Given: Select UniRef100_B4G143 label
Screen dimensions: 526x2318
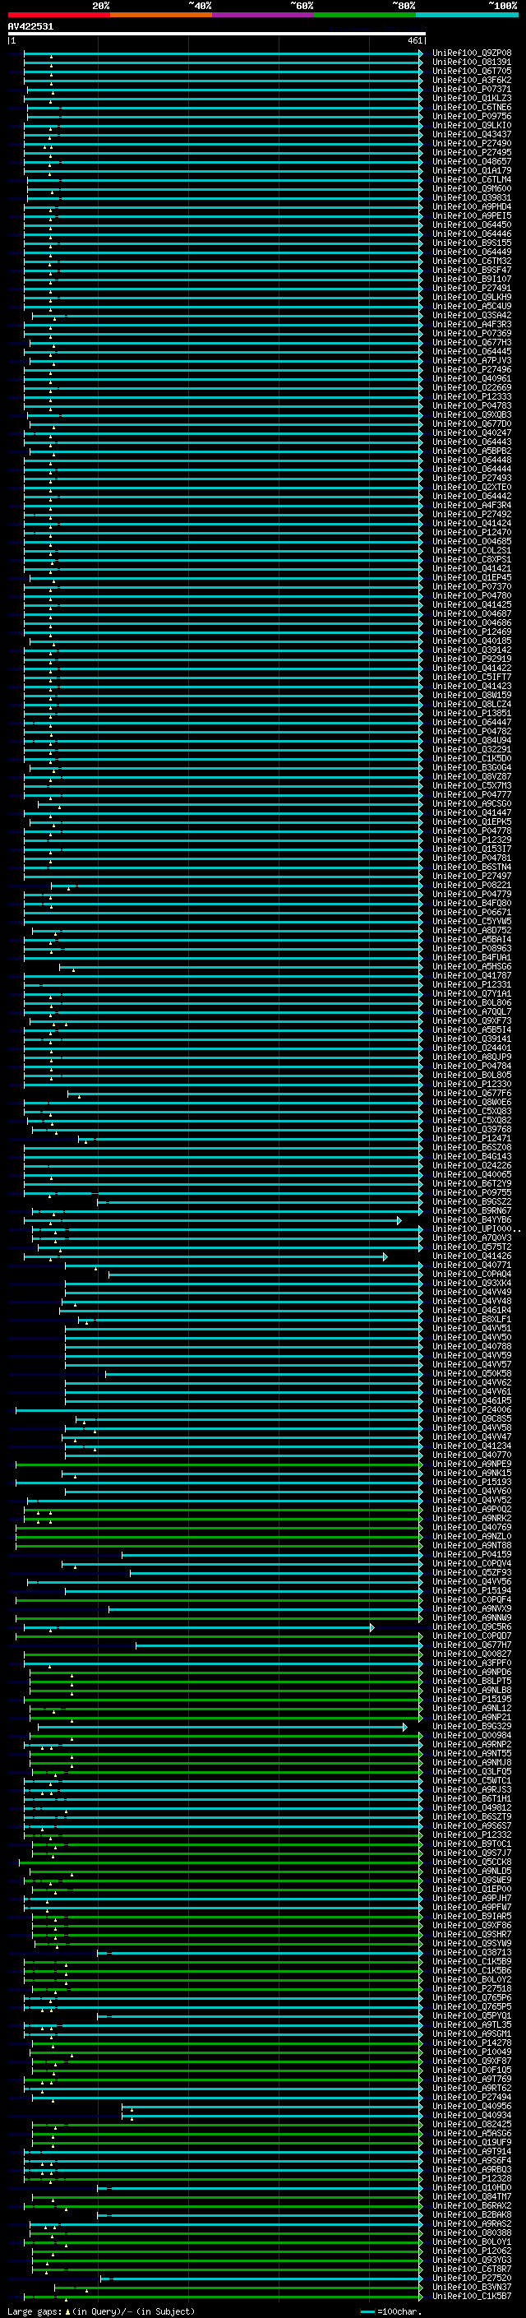Looking at the screenshot, I should click(x=472, y=1156).
